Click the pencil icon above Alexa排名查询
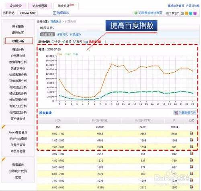This screenshot has width=201, height=191. (x=4, y=127)
